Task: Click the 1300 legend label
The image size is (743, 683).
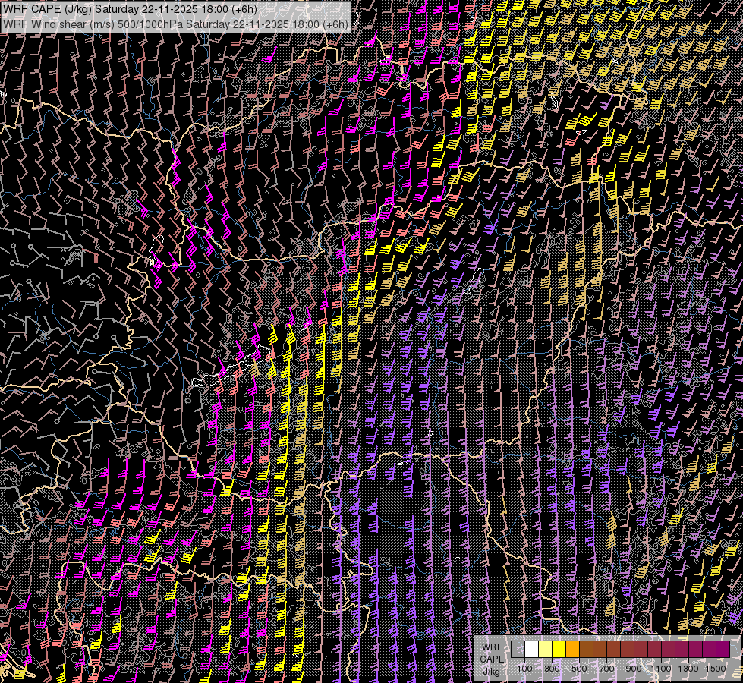Action: coord(688,668)
